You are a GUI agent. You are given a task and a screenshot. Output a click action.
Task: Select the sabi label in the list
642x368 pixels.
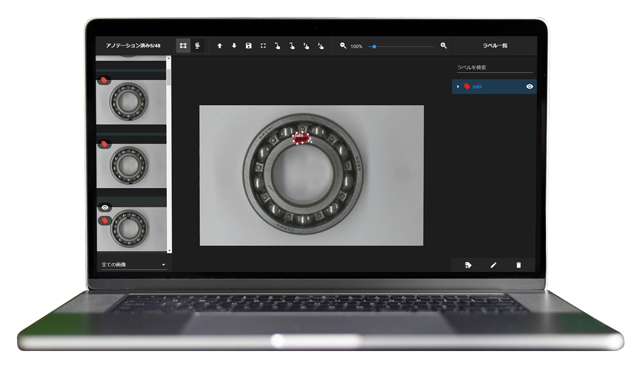(494, 86)
